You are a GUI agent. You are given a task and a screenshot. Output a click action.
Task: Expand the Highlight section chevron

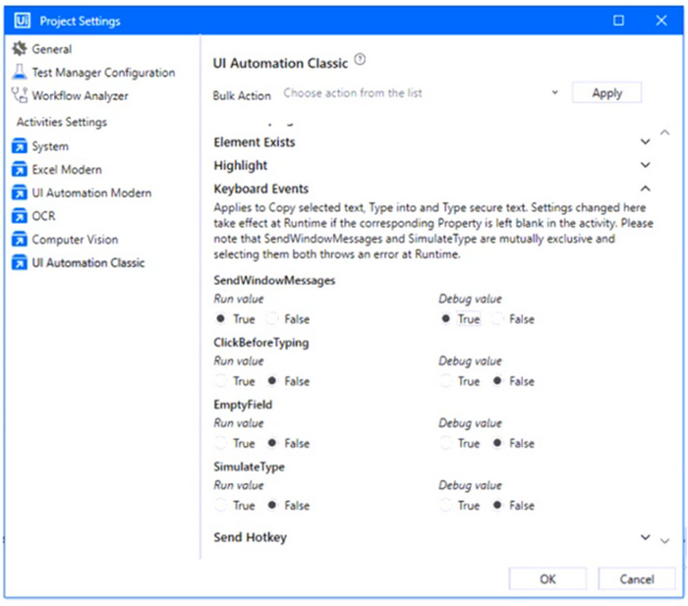coord(645,165)
